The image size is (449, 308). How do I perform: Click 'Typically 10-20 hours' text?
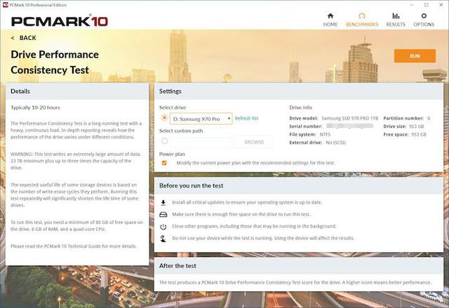pos(35,108)
